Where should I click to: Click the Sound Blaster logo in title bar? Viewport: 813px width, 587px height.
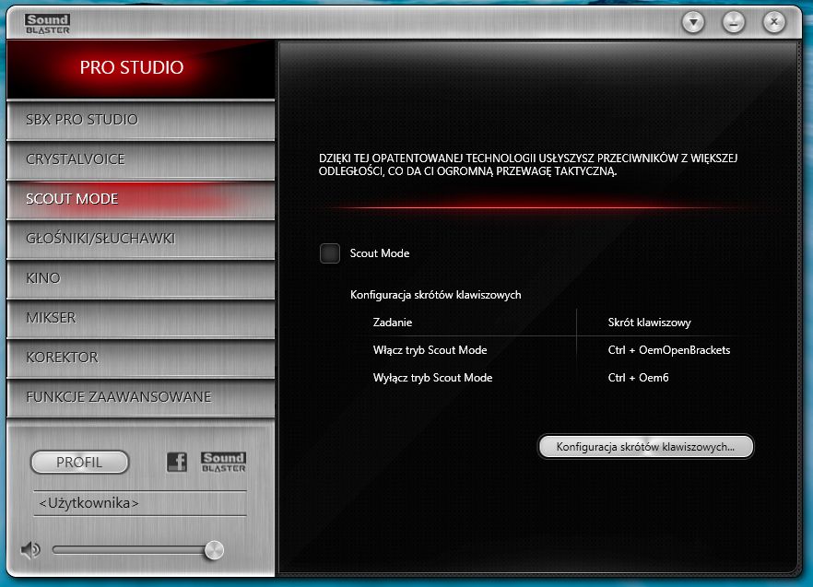[x=47, y=24]
